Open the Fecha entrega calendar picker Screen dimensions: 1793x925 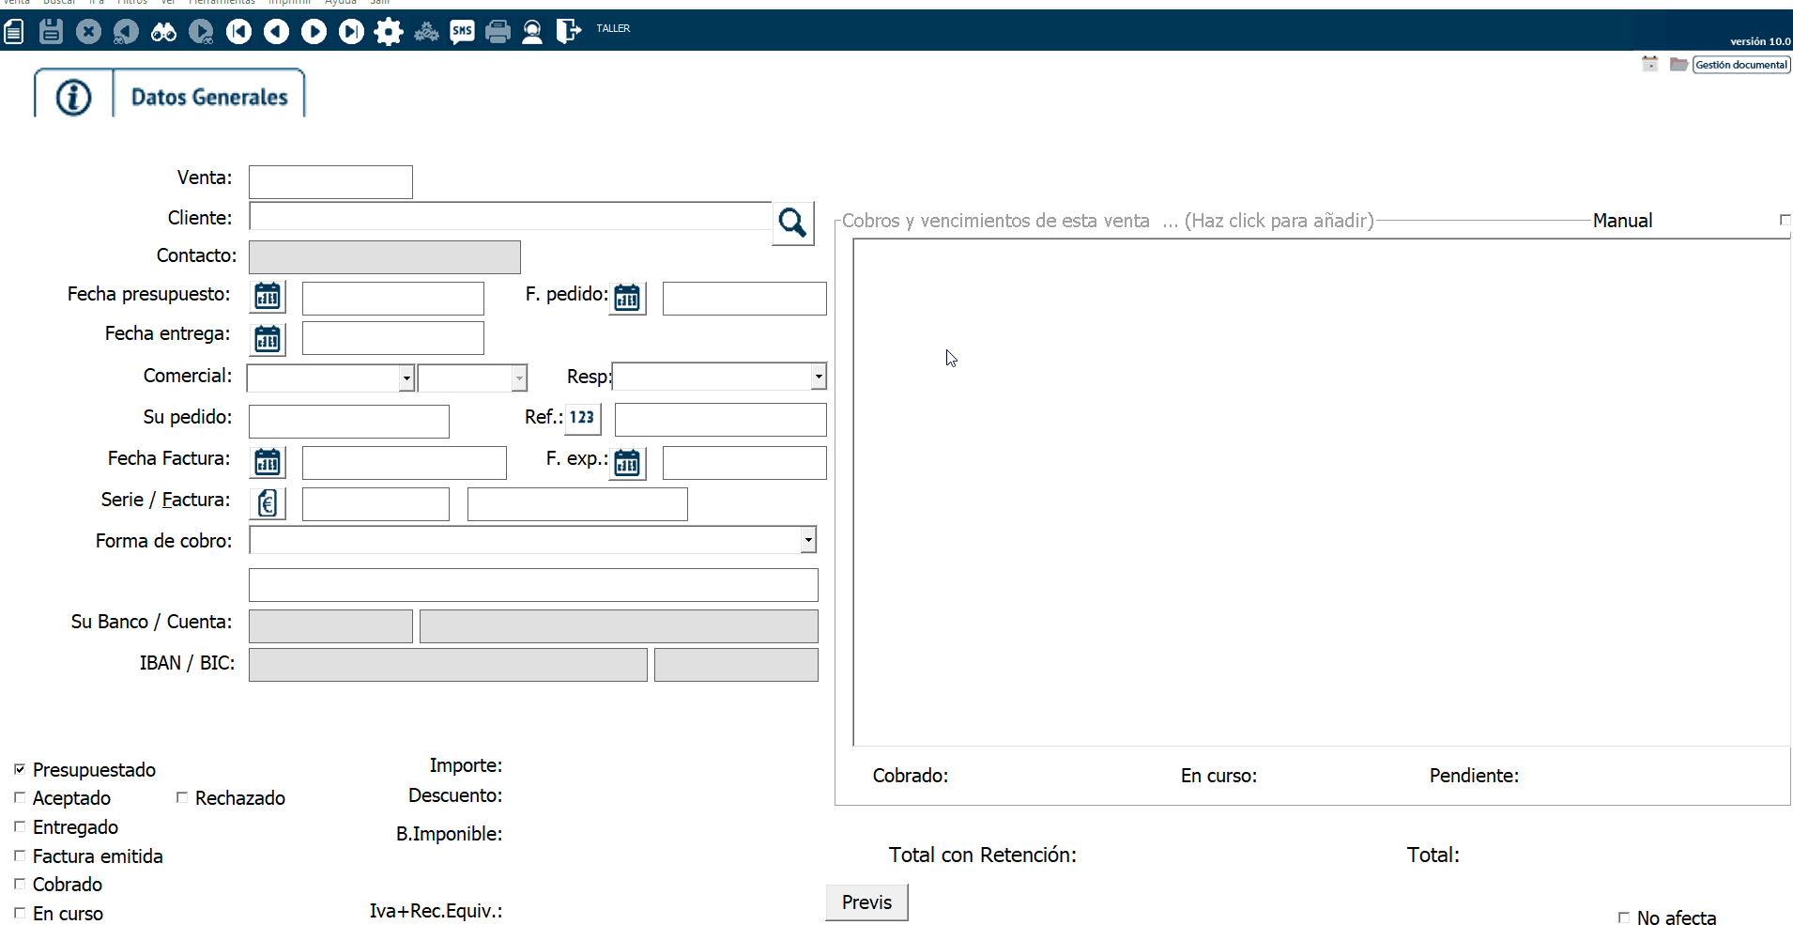point(268,338)
